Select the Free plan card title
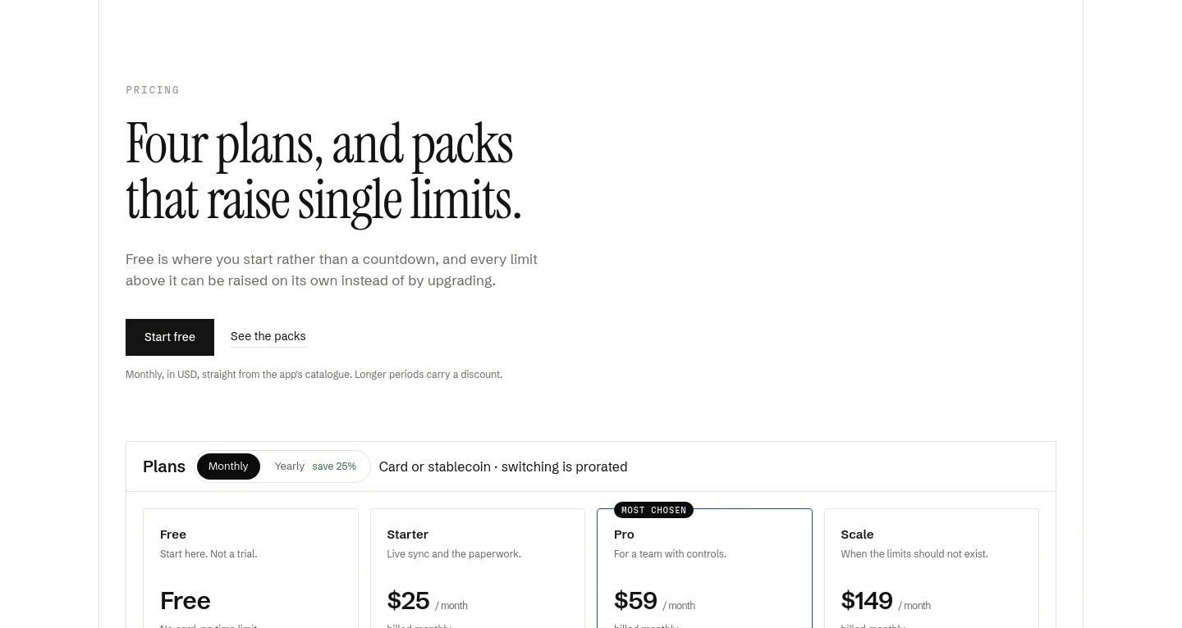Screen dimensions: 1182x628 [x=173, y=535]
